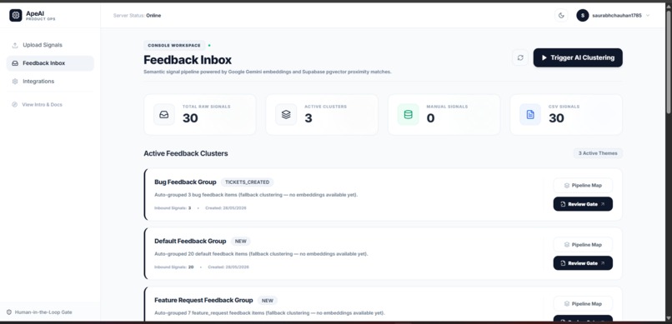Click Trigger AI Clustering button

578,57
